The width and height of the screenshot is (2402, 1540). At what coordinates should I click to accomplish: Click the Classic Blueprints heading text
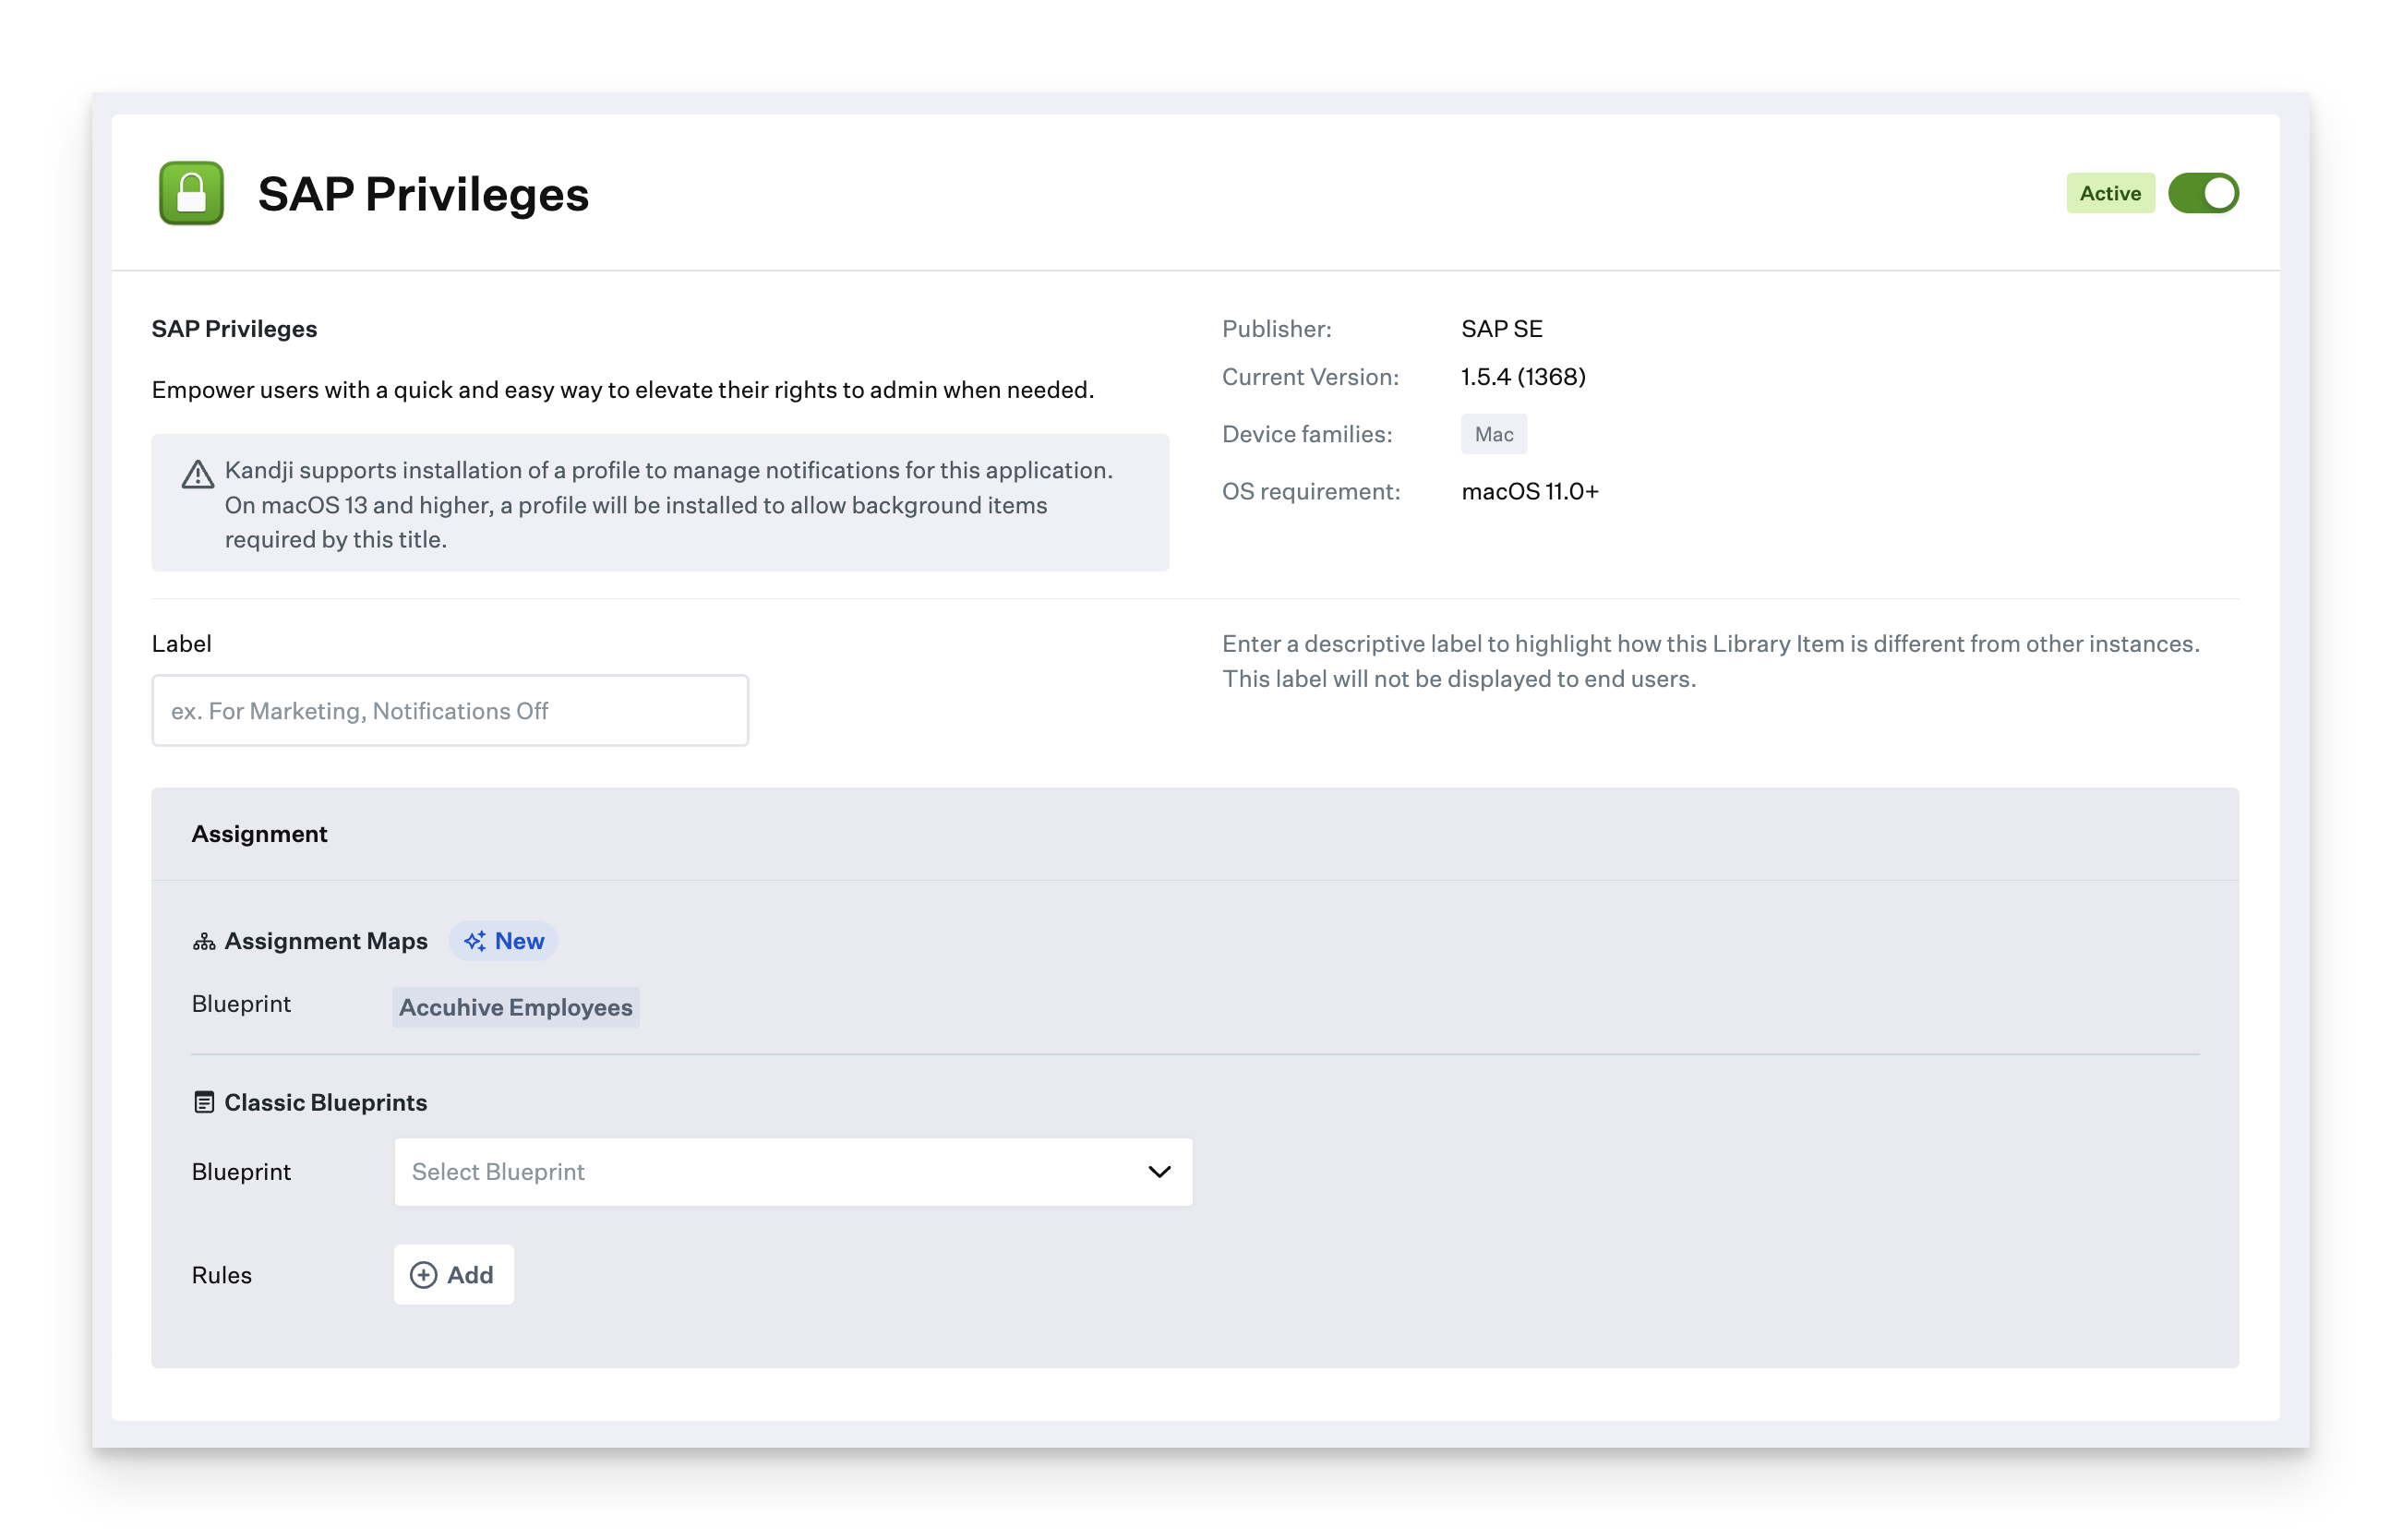point(326,1102)
